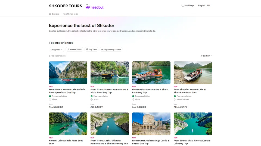
Task: Click the From Lezha orange boat thumbnail
Action: click(x=151, y=73)
